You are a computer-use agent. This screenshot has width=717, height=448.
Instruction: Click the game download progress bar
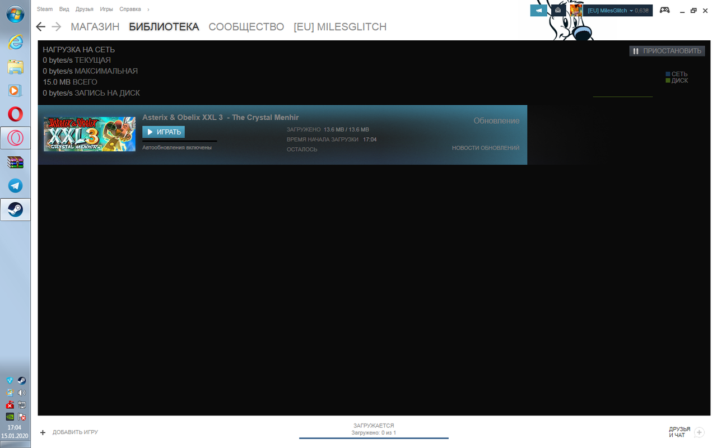(x=179, y=141)
